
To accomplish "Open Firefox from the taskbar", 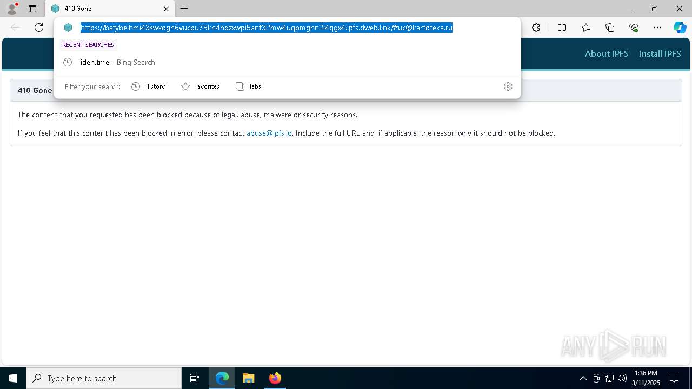I will 275,378.
